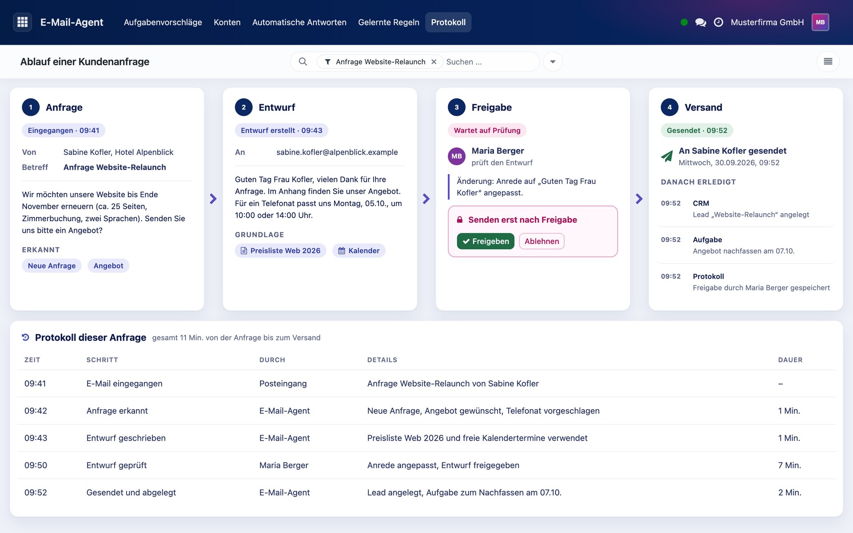
Task: Open the Aufgabe Angebot nachfassen entry
Action: 746,245
